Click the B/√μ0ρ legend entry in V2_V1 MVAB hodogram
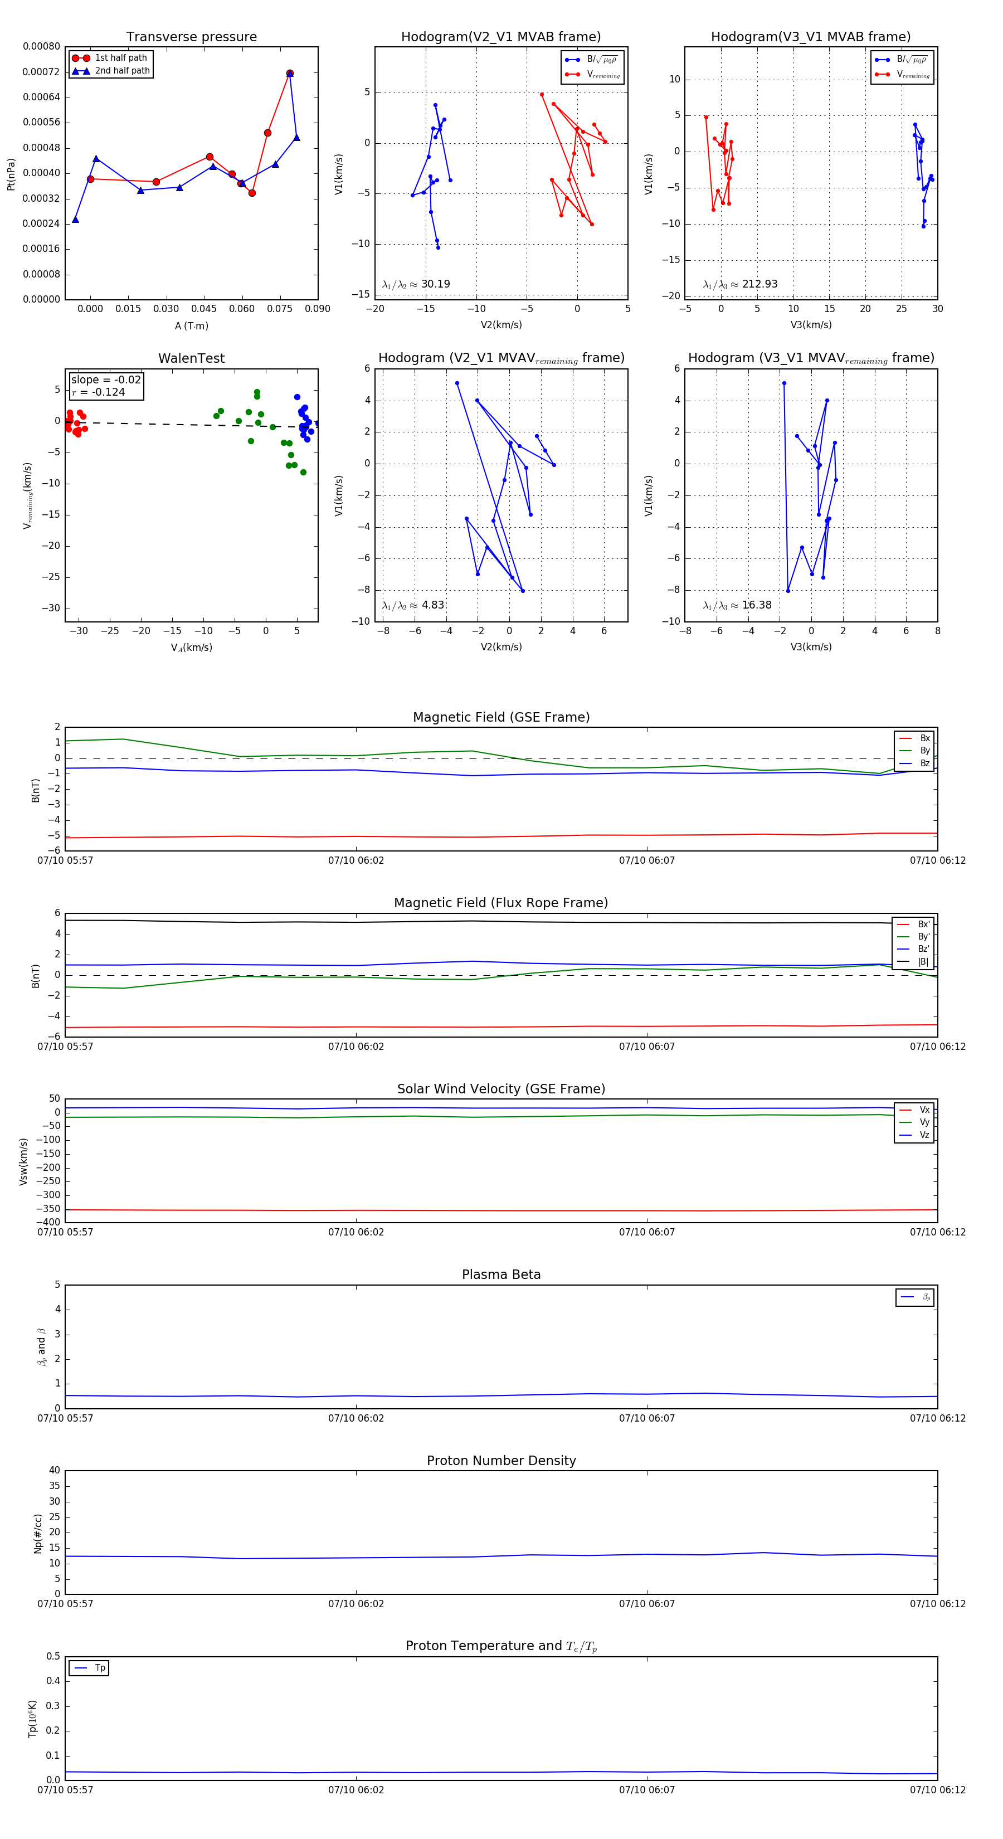 [592, 60]
